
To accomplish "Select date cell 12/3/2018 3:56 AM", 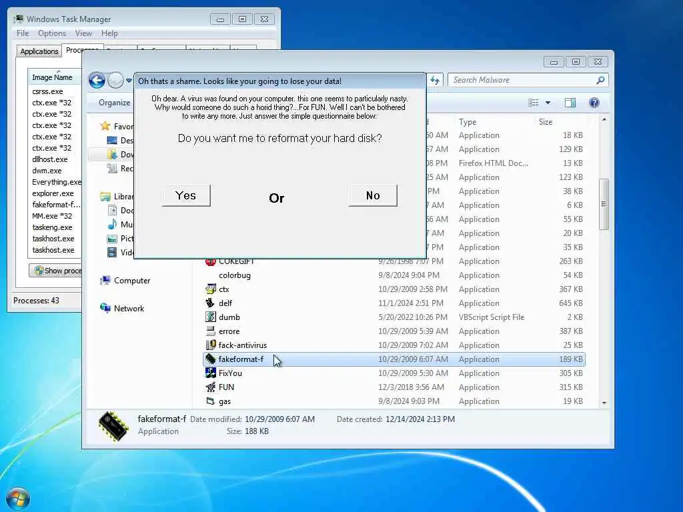I will click(x=411, y=387).
